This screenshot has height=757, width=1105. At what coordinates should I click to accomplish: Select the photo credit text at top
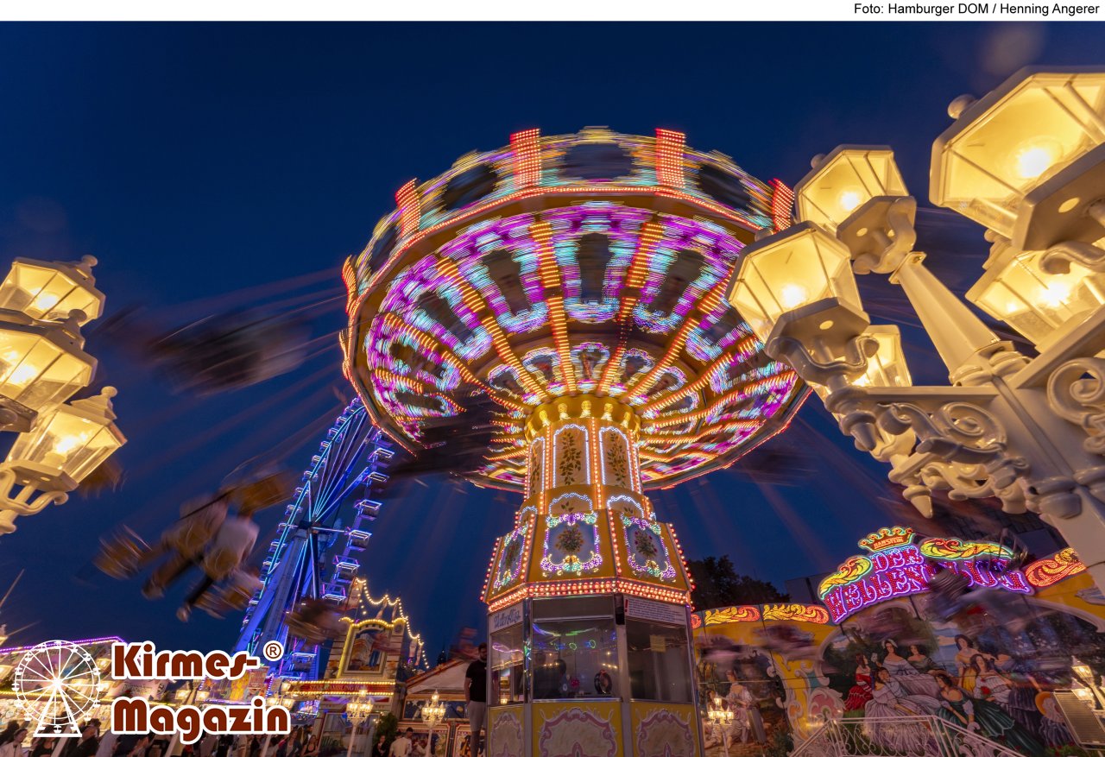[x=976, y=9]
